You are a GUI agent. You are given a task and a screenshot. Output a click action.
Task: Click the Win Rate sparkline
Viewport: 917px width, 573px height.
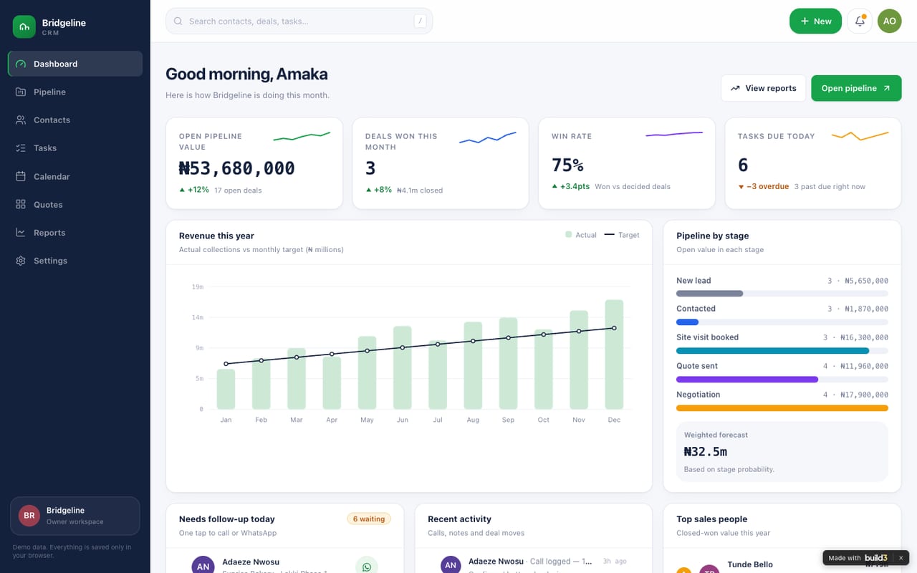point(674,134)
